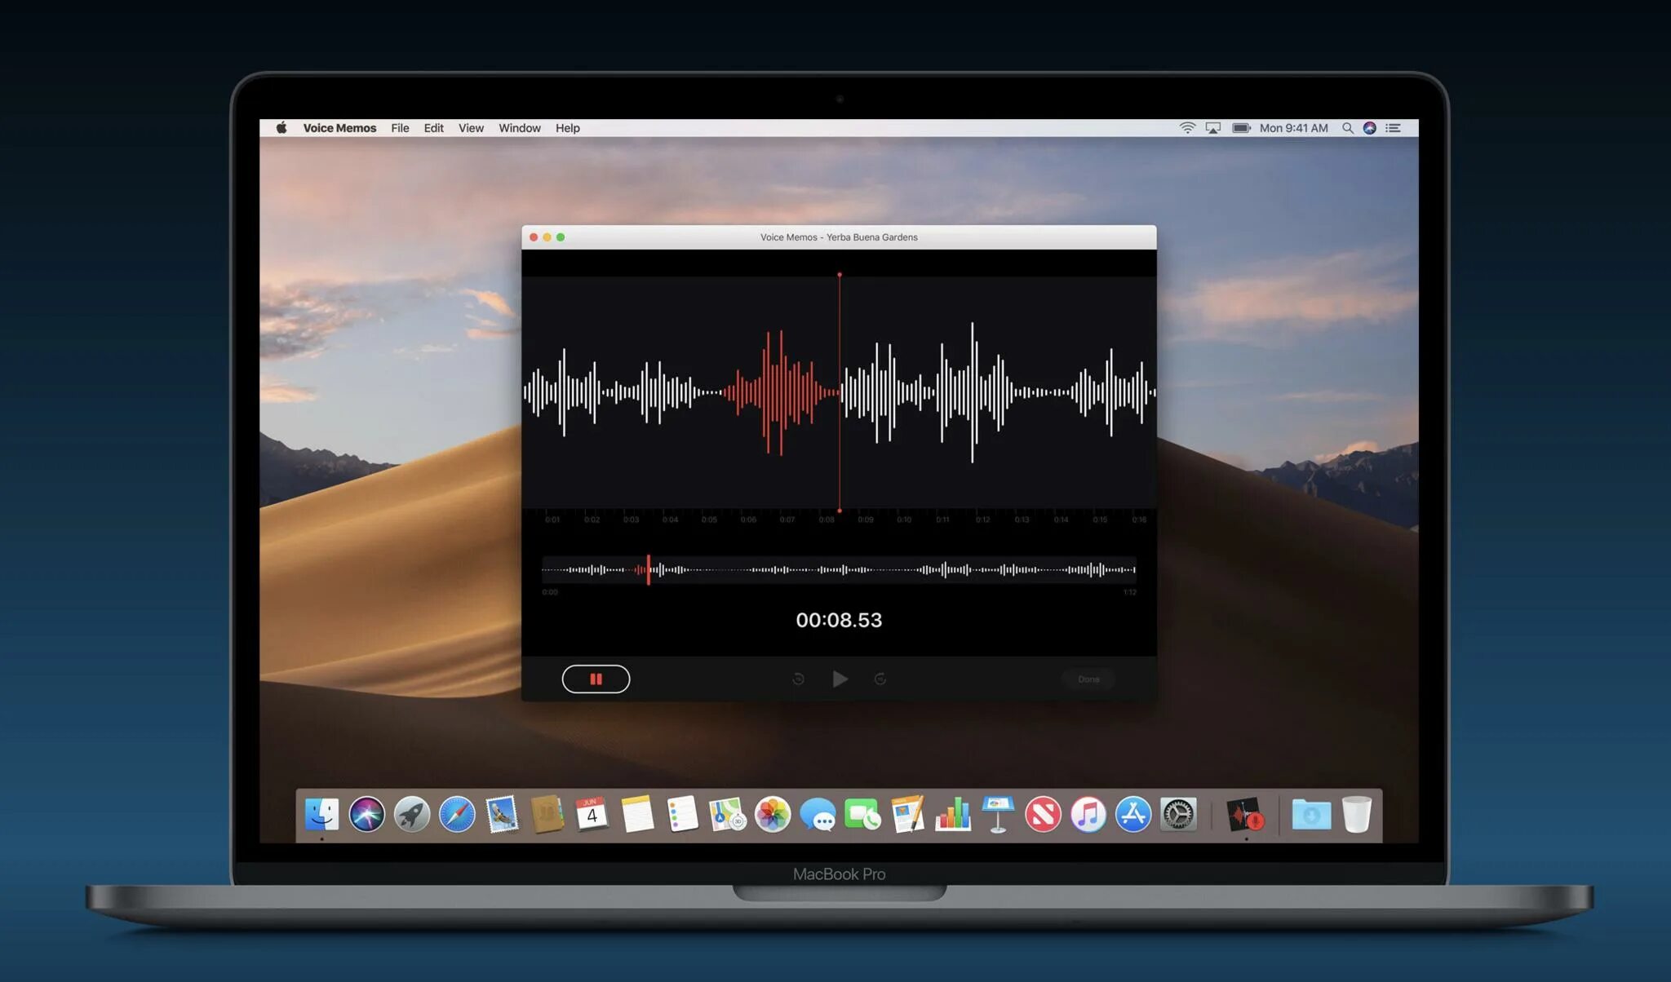Open Notification Center icon
This screenshot has height=982, width=1671.
click(1394, 128)
